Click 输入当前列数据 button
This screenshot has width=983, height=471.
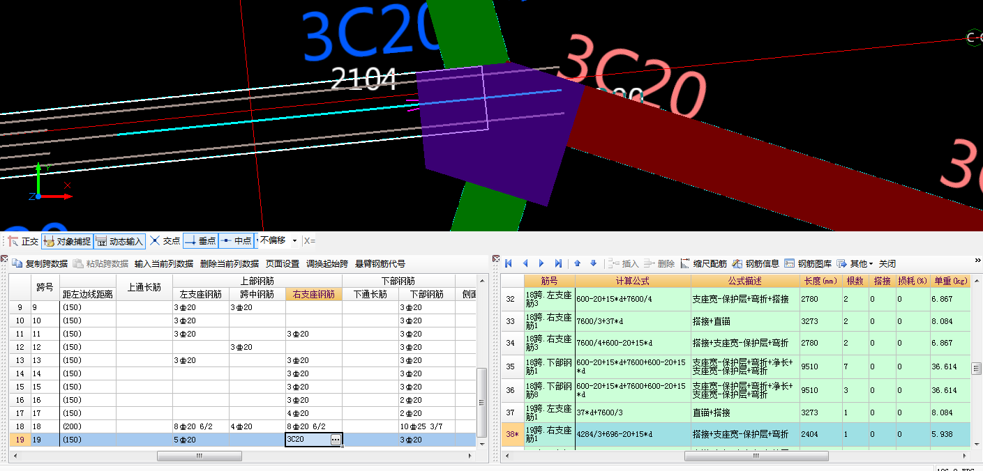coord(164,264)
